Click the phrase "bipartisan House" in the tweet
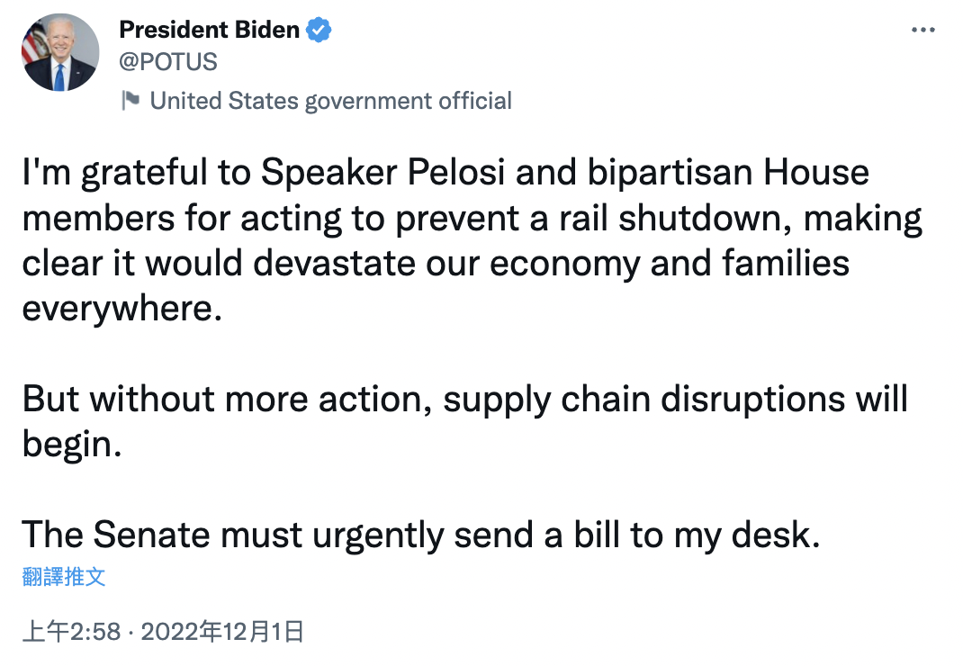Image resolution: width=963 pixels, height=666 pixels. coord(728,174)
